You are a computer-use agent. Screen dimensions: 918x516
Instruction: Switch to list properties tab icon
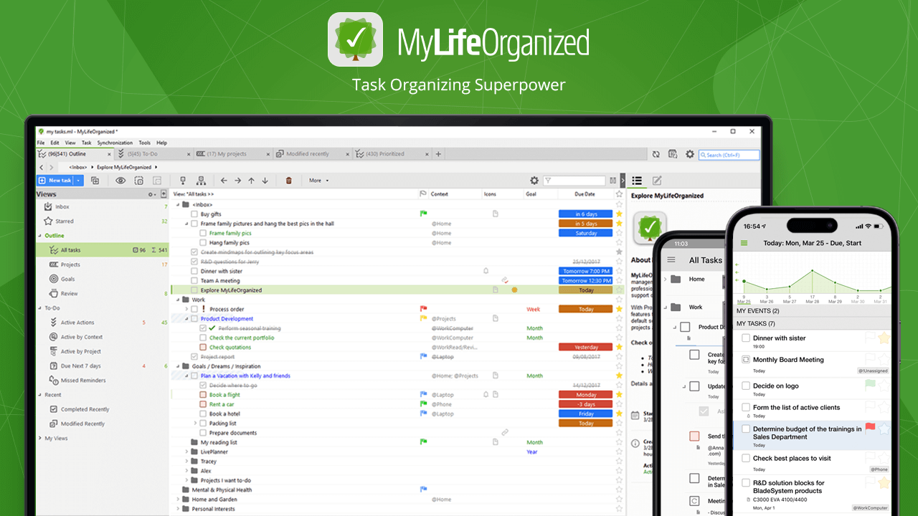point(637,181)
